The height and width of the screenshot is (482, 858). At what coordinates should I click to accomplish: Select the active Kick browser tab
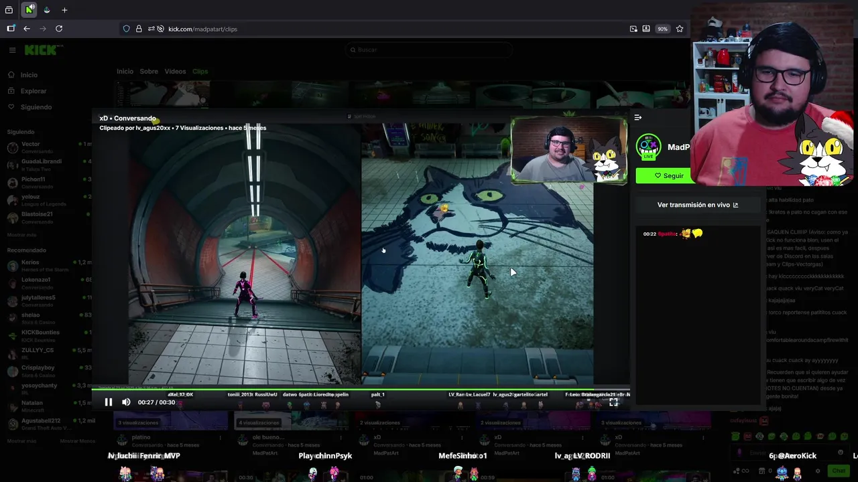pos(29,10)
